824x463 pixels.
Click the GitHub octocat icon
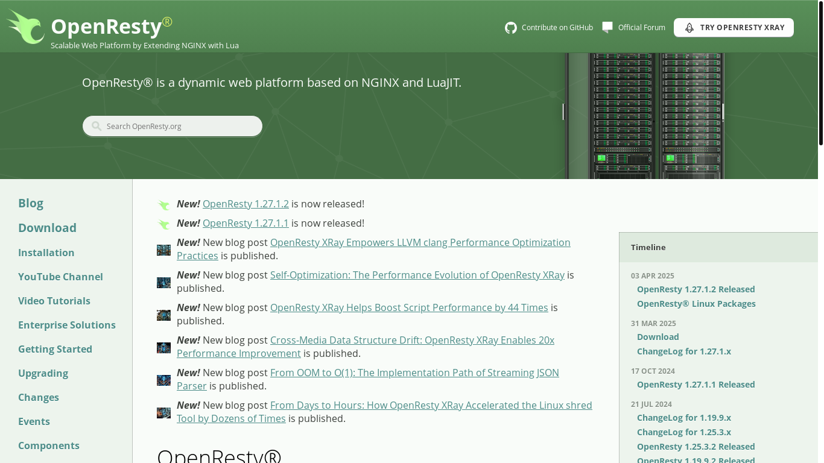[x=511, y=28]
